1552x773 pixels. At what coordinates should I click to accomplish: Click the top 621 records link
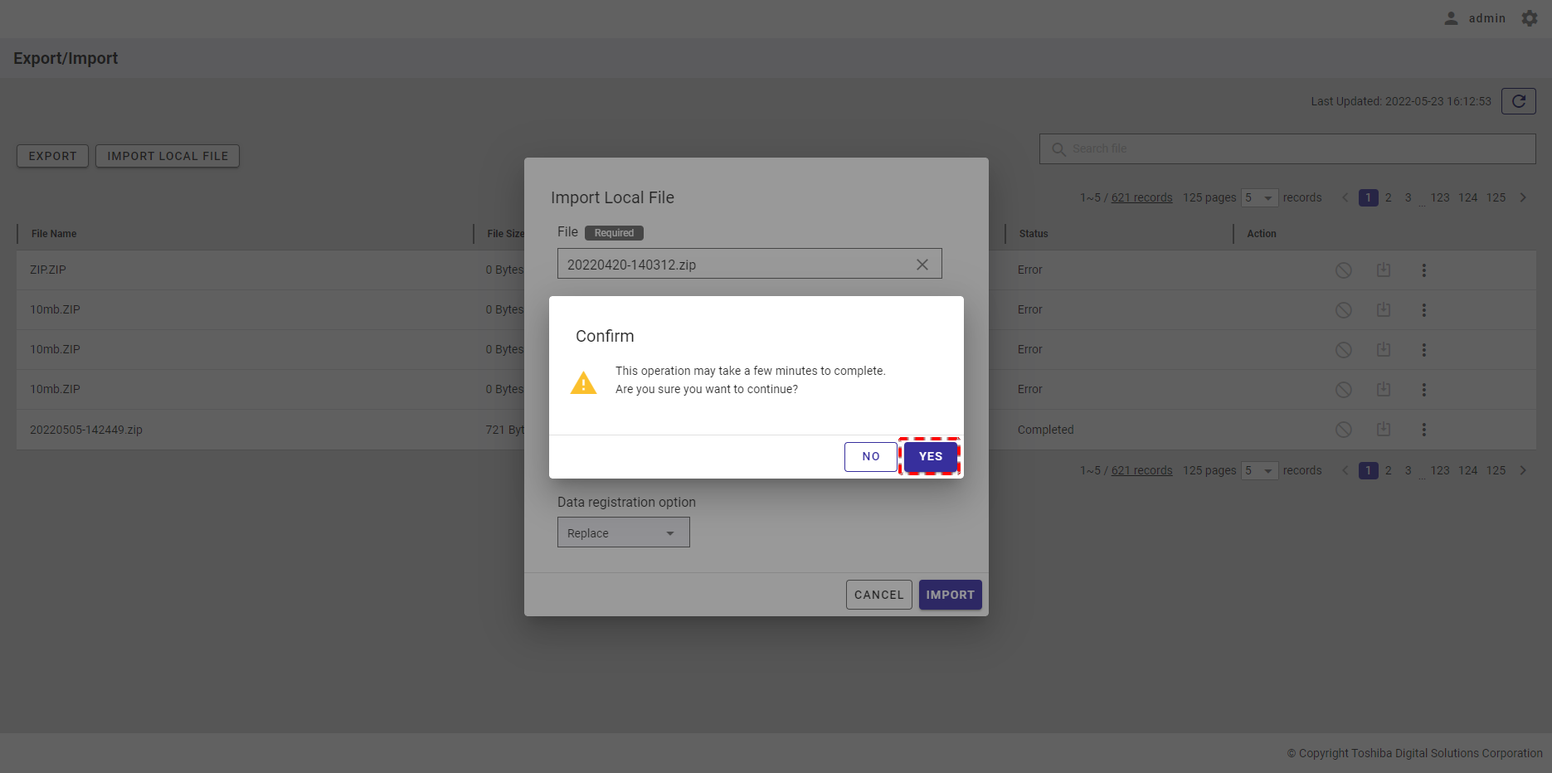[1141, 198]
